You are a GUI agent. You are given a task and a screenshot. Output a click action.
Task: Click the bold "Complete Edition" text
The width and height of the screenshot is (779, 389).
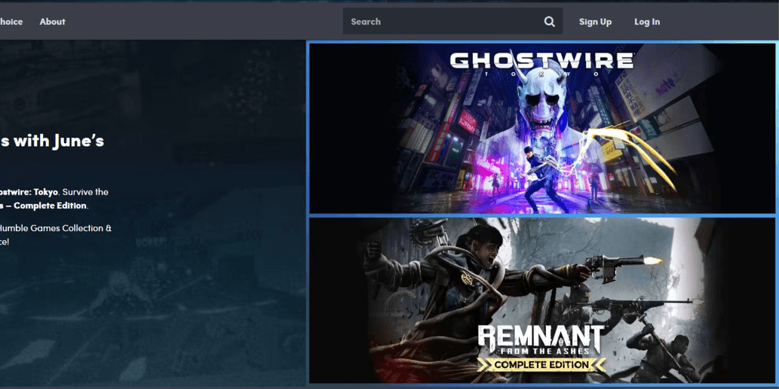point(51,205)
